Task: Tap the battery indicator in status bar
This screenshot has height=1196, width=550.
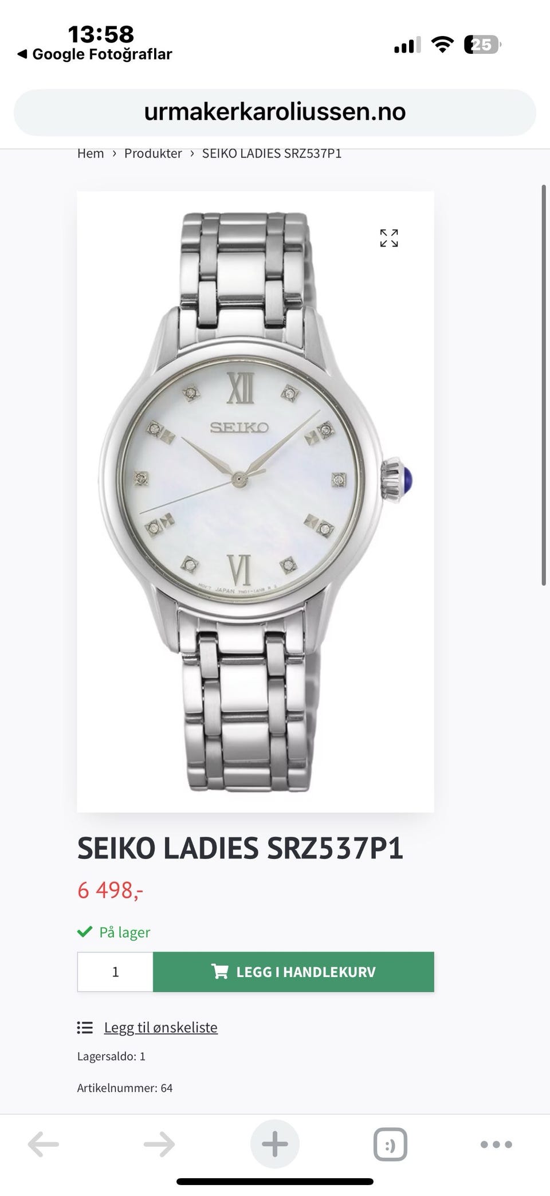Action: point(482,45)
